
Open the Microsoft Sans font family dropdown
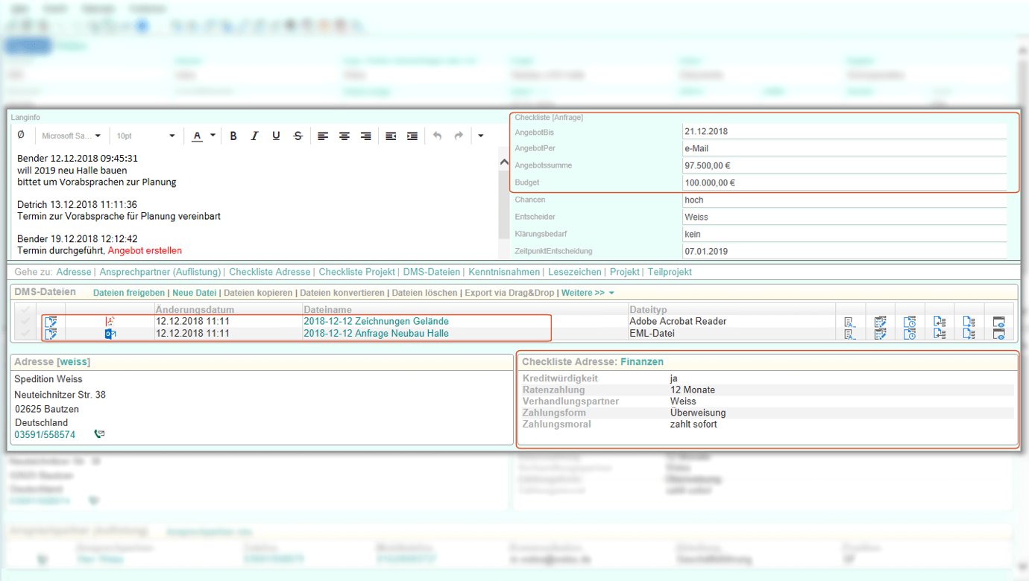point(72,136)
